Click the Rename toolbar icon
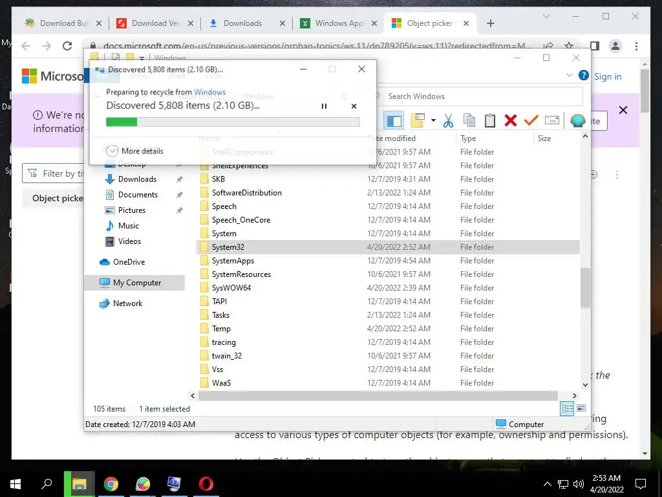Viewport: 662px width, 497px height. pyautogui.click(x=552, y=121)
